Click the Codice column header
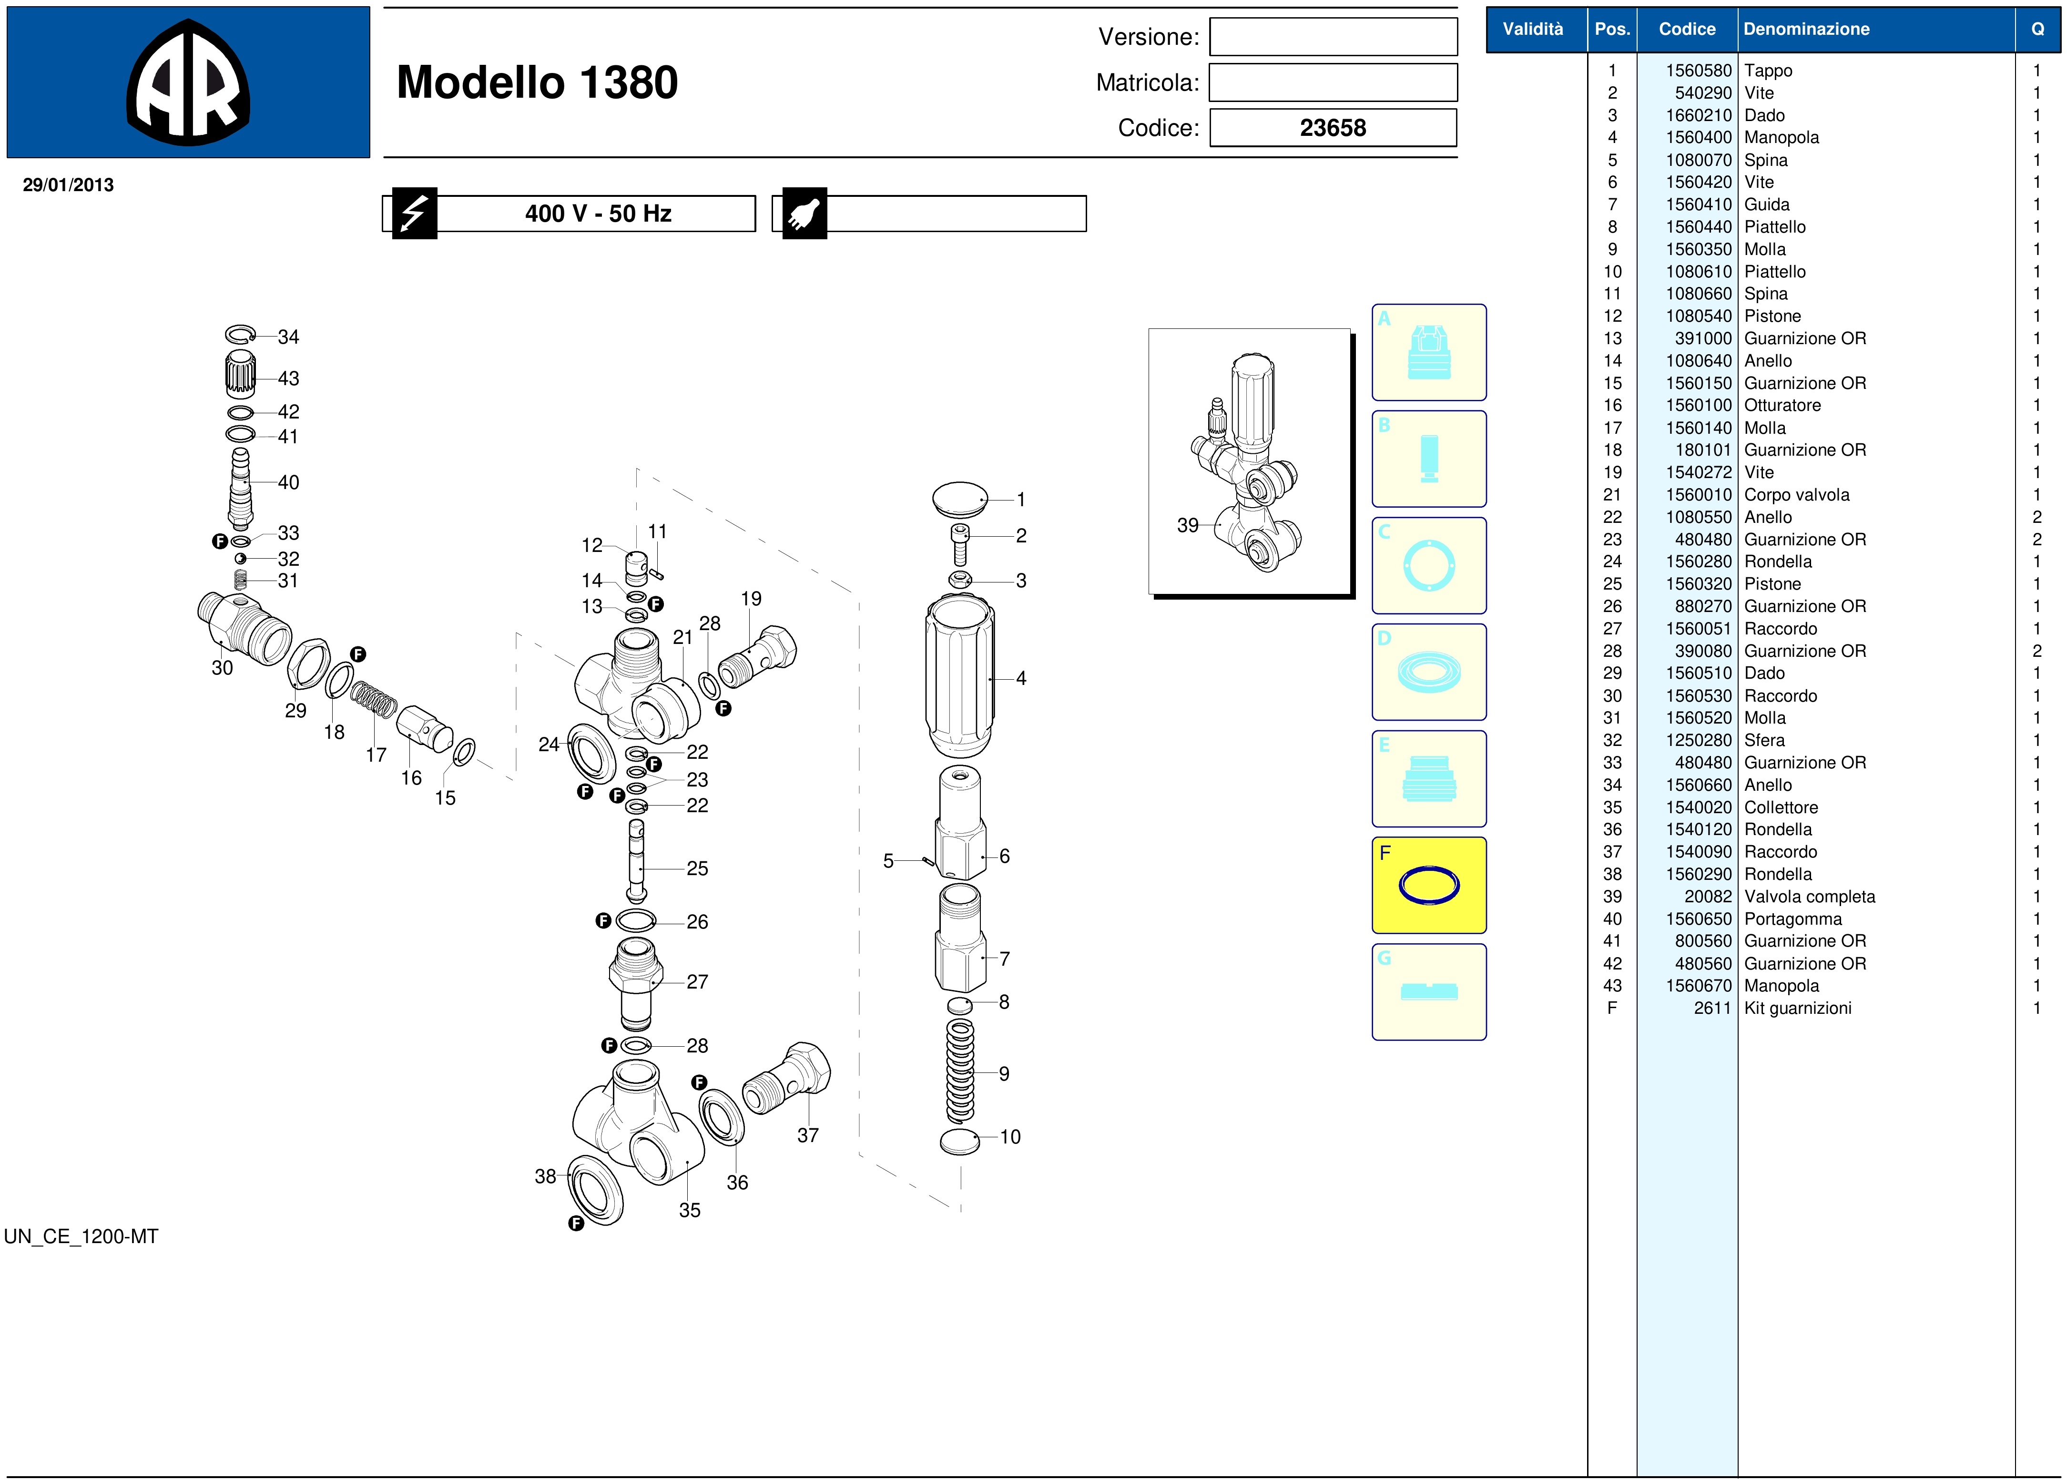The height and width of the screenshot is (1480, 2067). click(x=1686, y=29)
